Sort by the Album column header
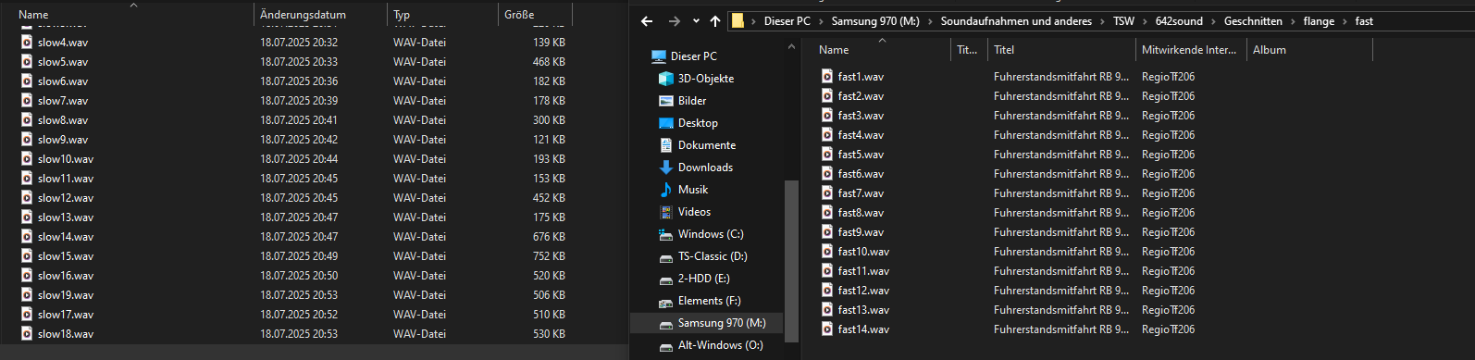 1309,50
